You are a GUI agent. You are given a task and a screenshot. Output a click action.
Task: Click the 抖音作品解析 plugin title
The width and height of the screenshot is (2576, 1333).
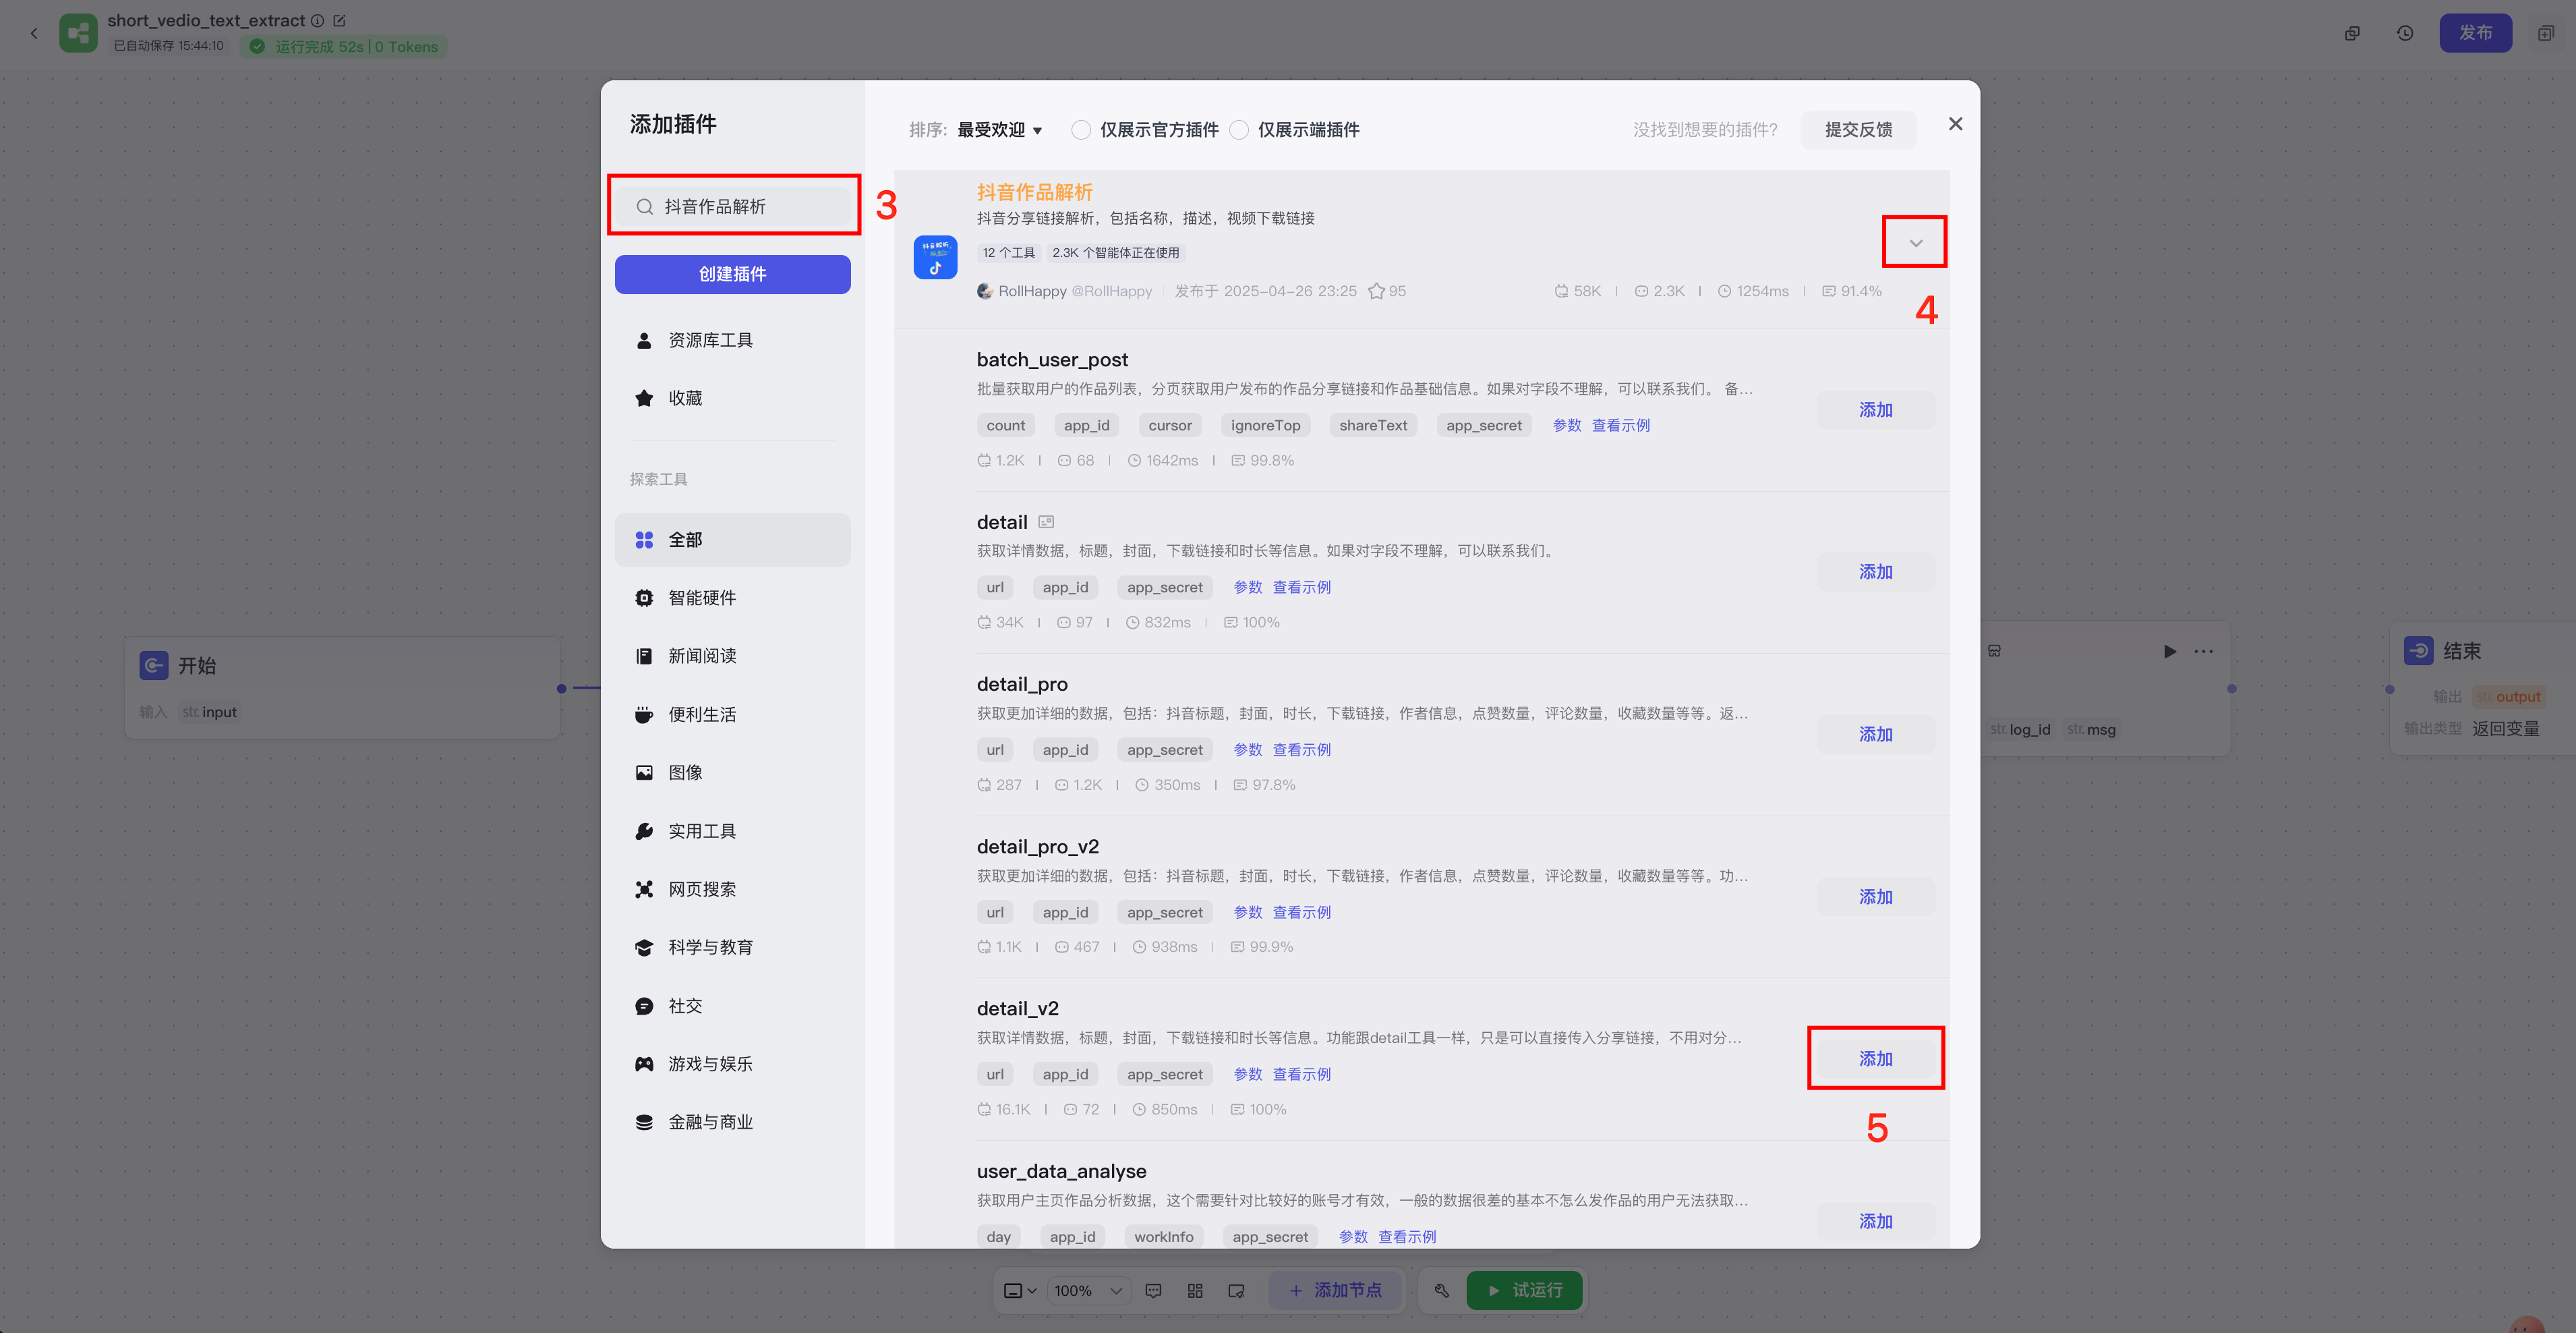click(x=1034, y=192)
